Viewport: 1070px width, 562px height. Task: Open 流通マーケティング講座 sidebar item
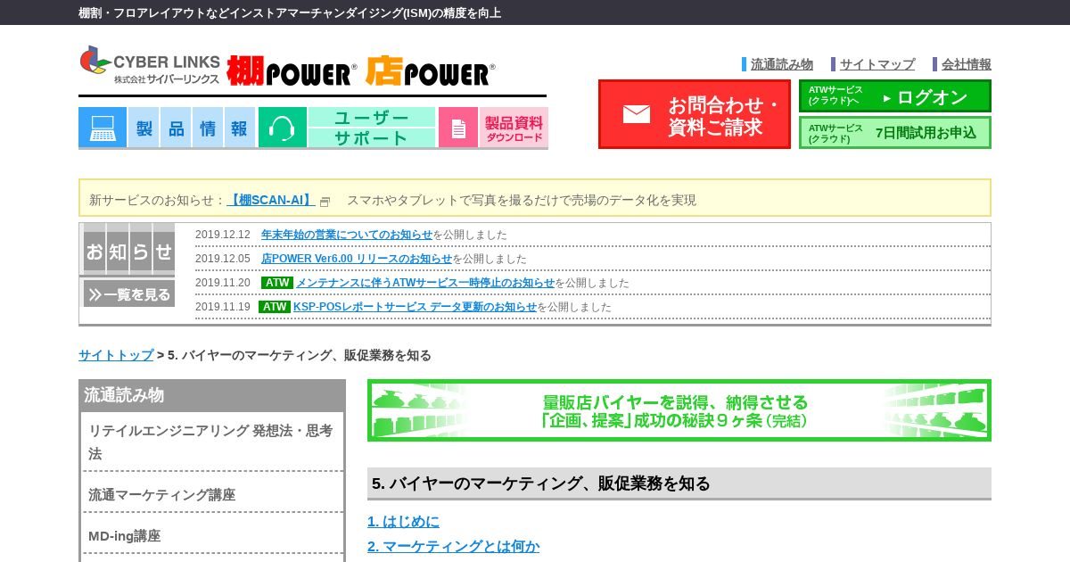pos(212,494)
